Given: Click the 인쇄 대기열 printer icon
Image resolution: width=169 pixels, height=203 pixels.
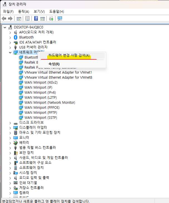Looking at the screenshot, I should (16, 183).
